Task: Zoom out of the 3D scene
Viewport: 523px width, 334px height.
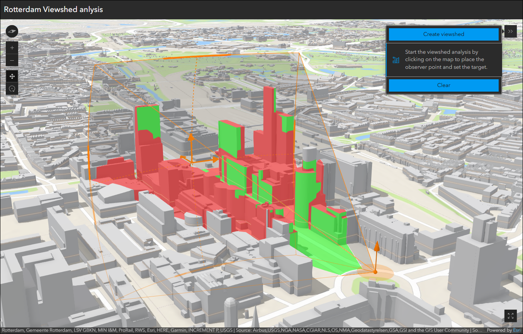Action: [x=12, y=60]
